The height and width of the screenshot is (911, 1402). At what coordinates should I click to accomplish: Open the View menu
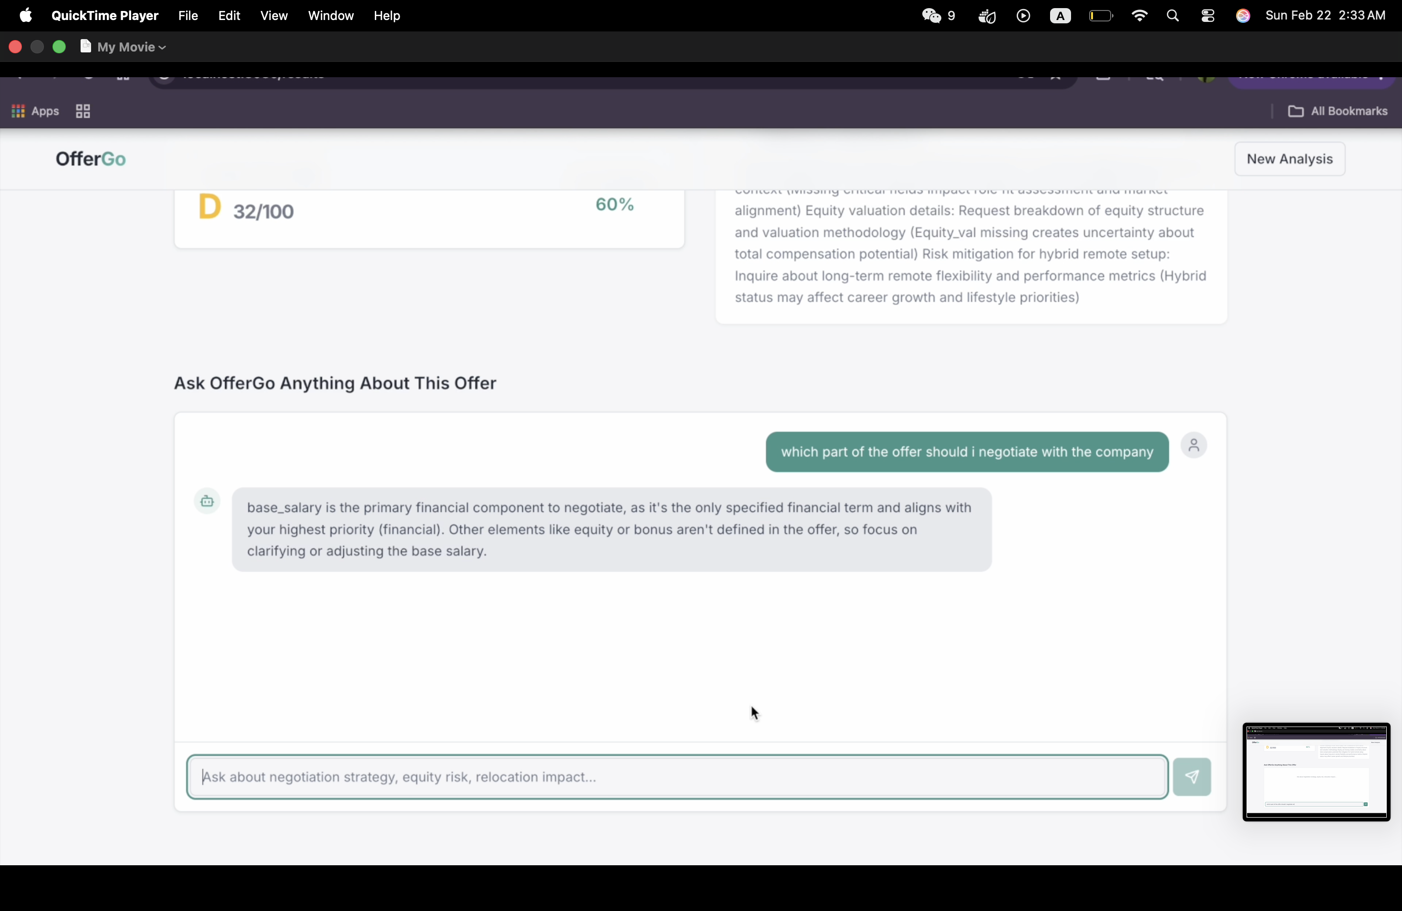(274, 16)
